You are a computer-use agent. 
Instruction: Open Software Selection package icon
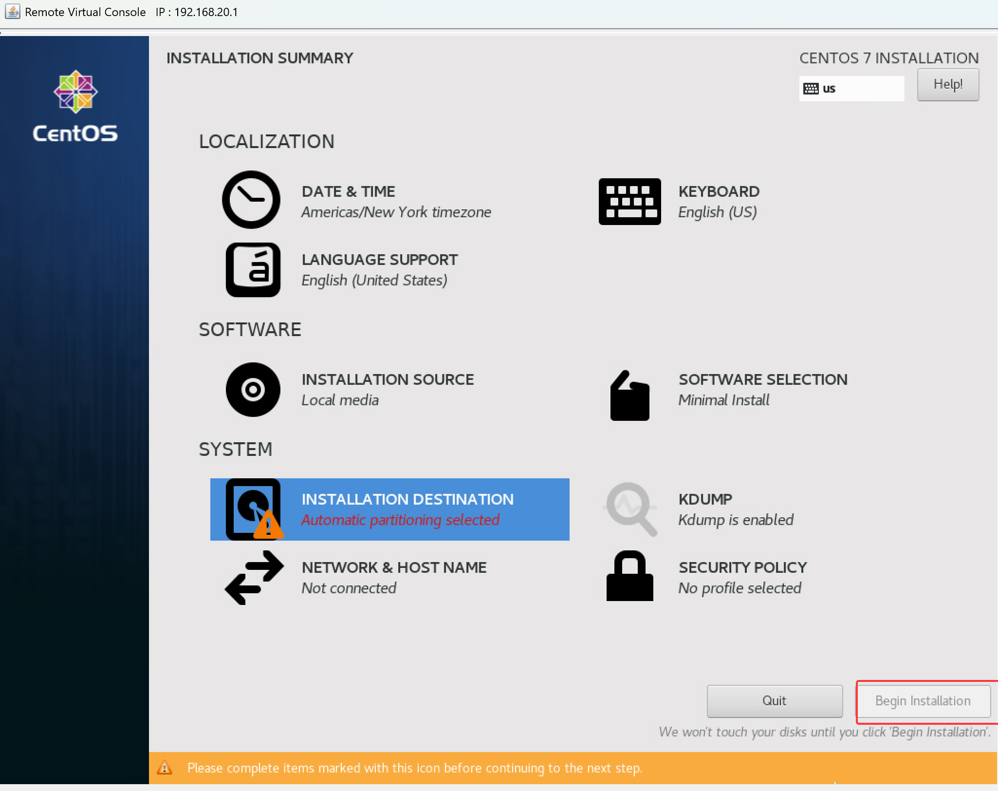click(x=629, y=395)
